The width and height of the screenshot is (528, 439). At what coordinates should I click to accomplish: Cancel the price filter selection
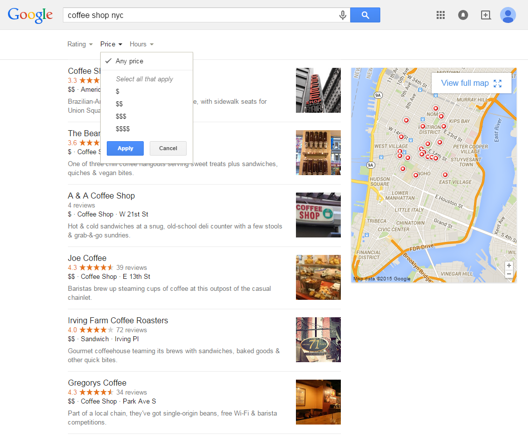pyautogui.click(x=168, y=149)
